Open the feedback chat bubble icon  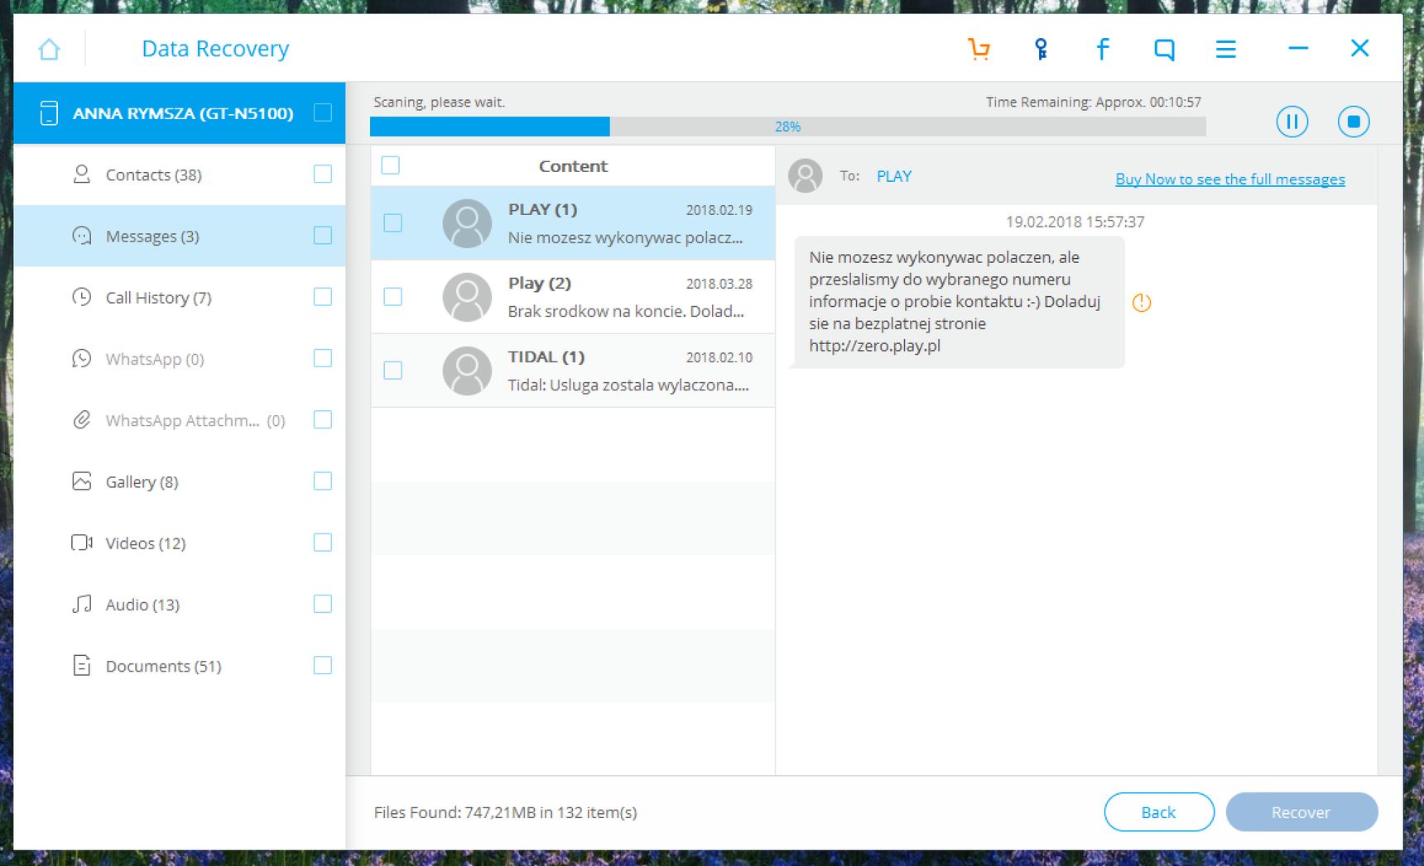tap(1164, 50)
